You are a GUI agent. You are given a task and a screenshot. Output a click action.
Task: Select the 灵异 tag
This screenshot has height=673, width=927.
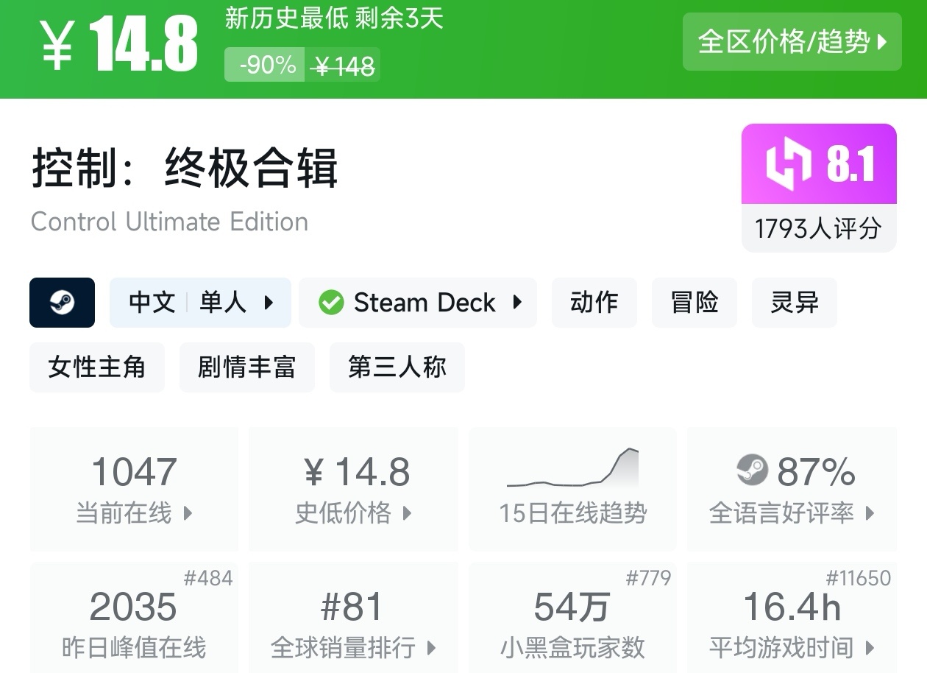tap(794, 303)
